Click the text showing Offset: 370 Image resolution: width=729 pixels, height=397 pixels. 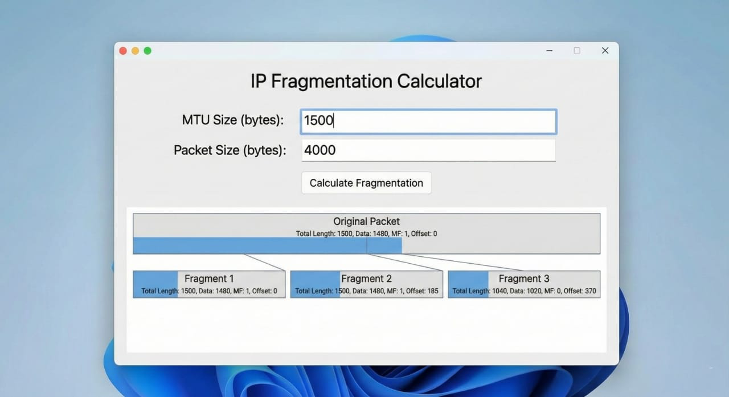tap(579, 290)
